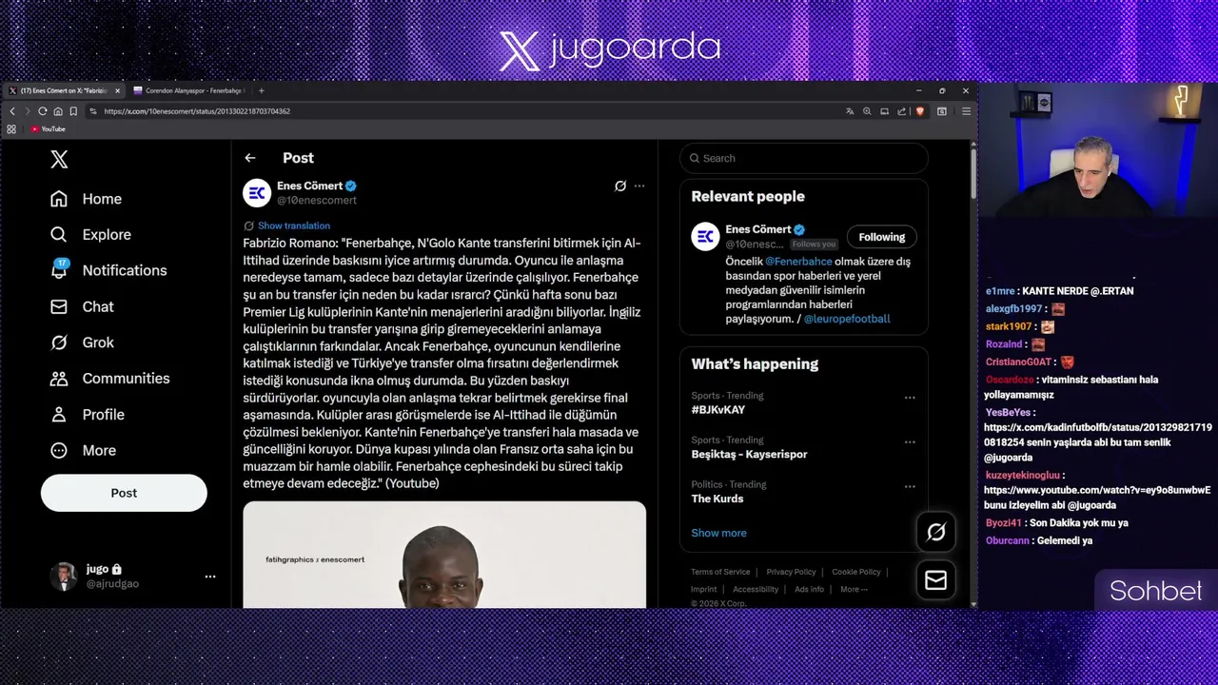Image resolution: width=1218 pixels, height=685 pixels.
Task: Open options dots for the #BJKvKAY trend
Action: point(910,398)
